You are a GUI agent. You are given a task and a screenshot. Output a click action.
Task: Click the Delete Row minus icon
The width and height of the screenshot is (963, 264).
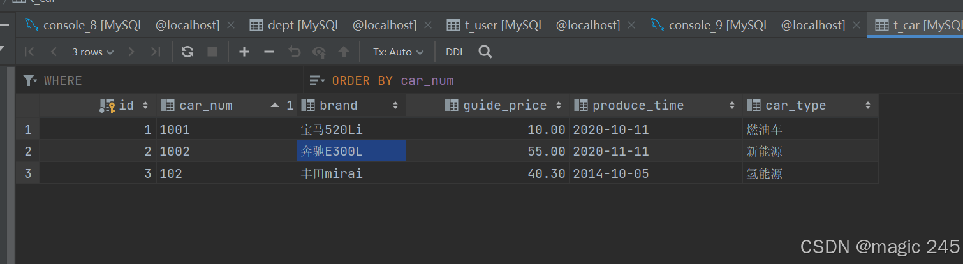click(x=269, y=52)
